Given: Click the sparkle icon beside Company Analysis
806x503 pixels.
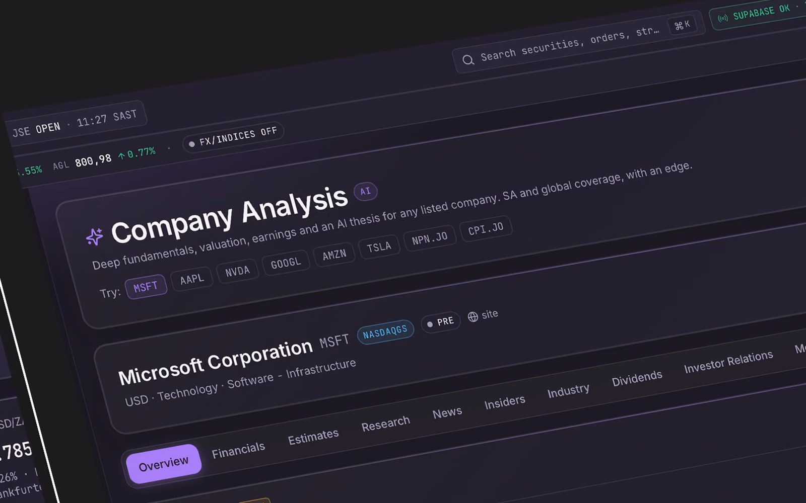Looking at the screenshot, I should coord(94,236).
